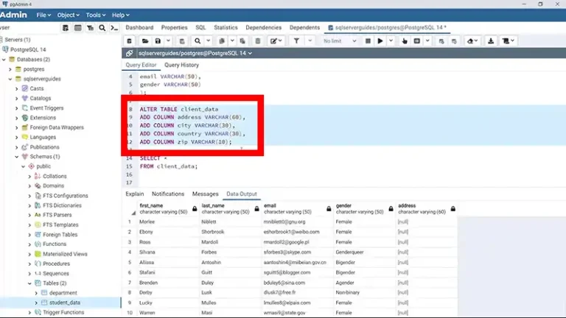
Task: Click the Copy rows icon
Action: tap(222, 41)
